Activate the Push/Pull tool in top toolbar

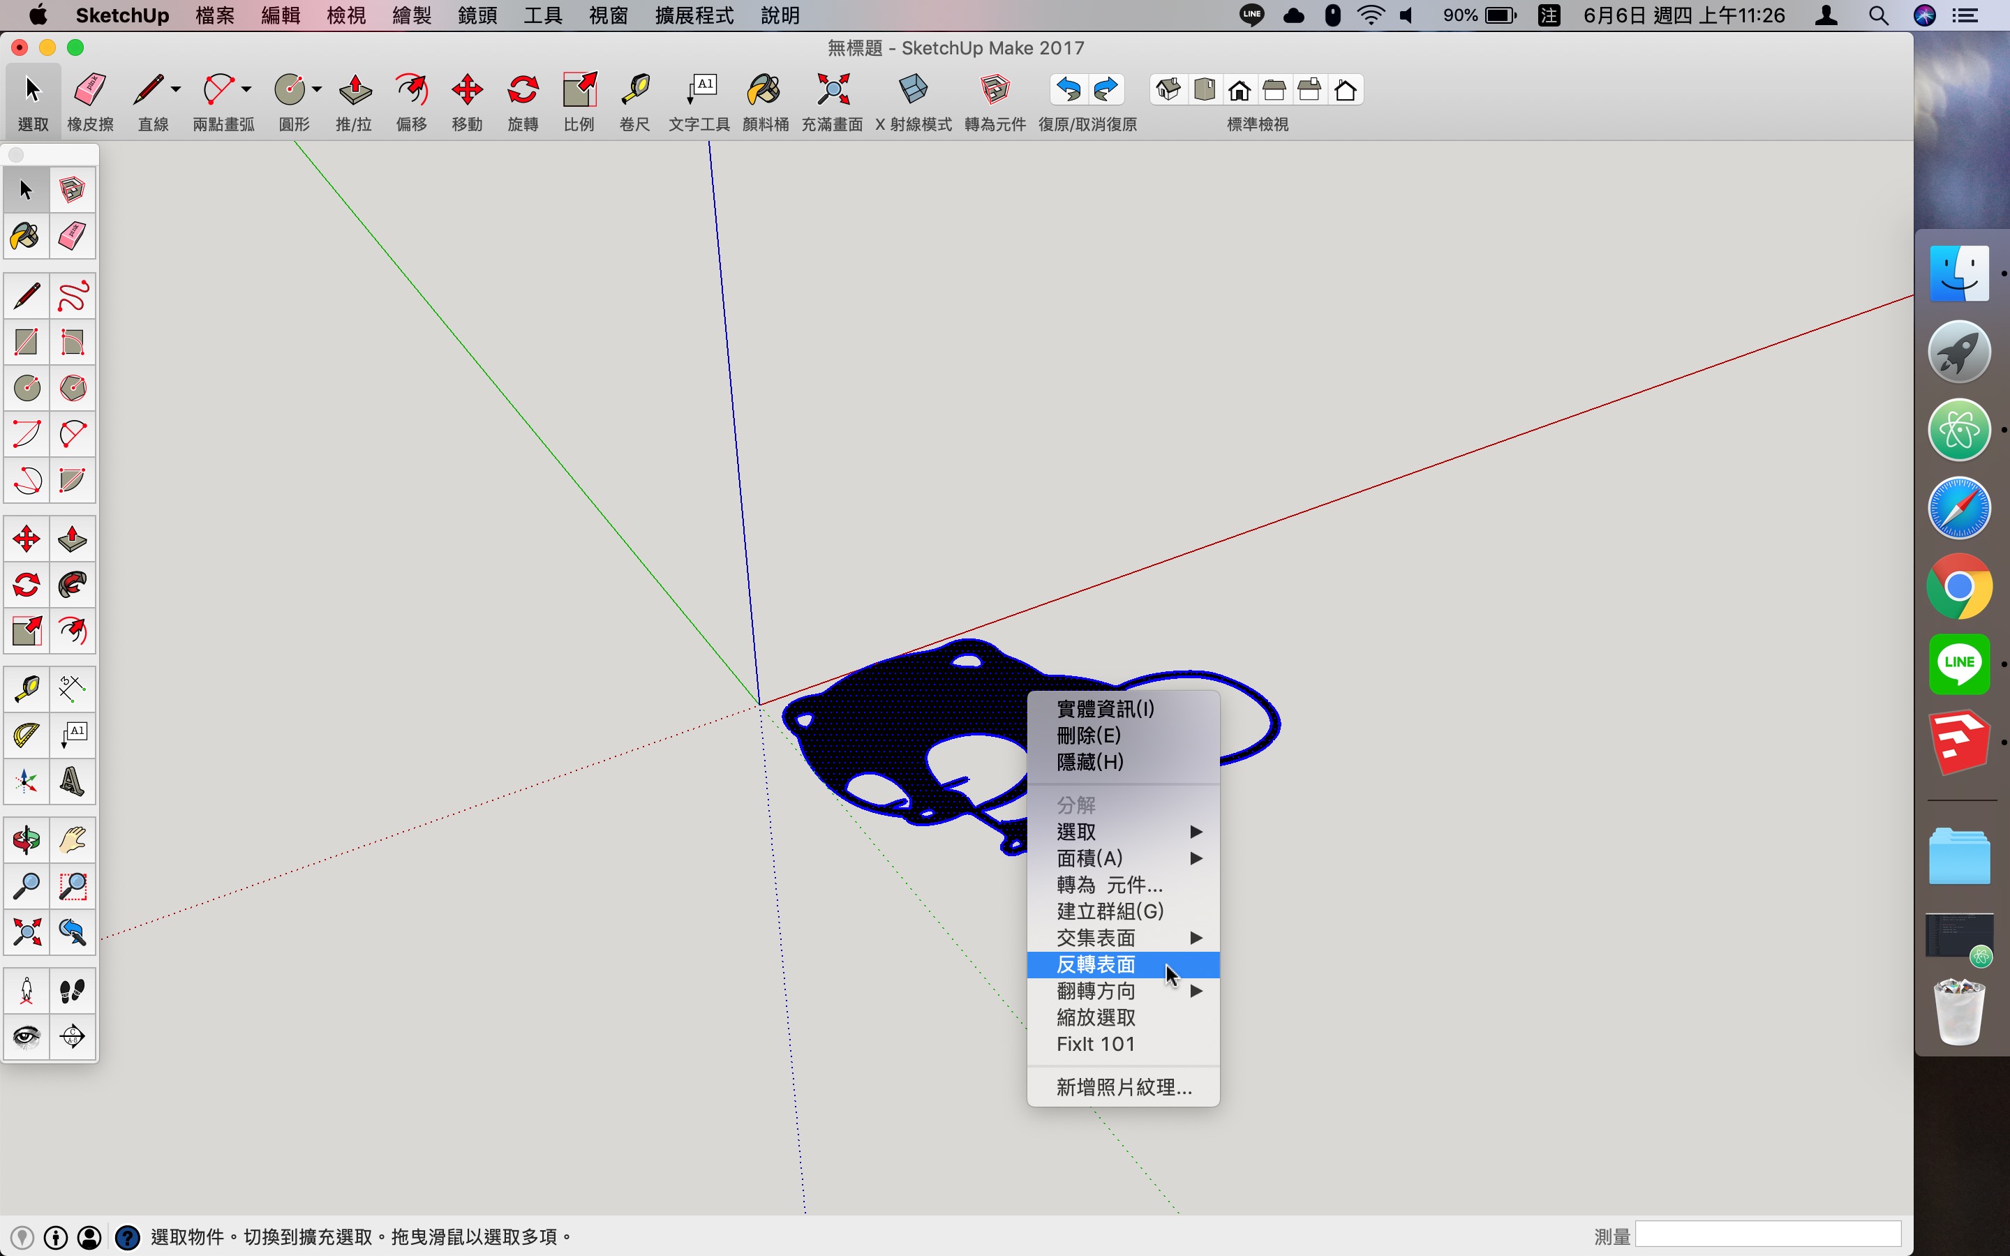click(x=354, y=91)
